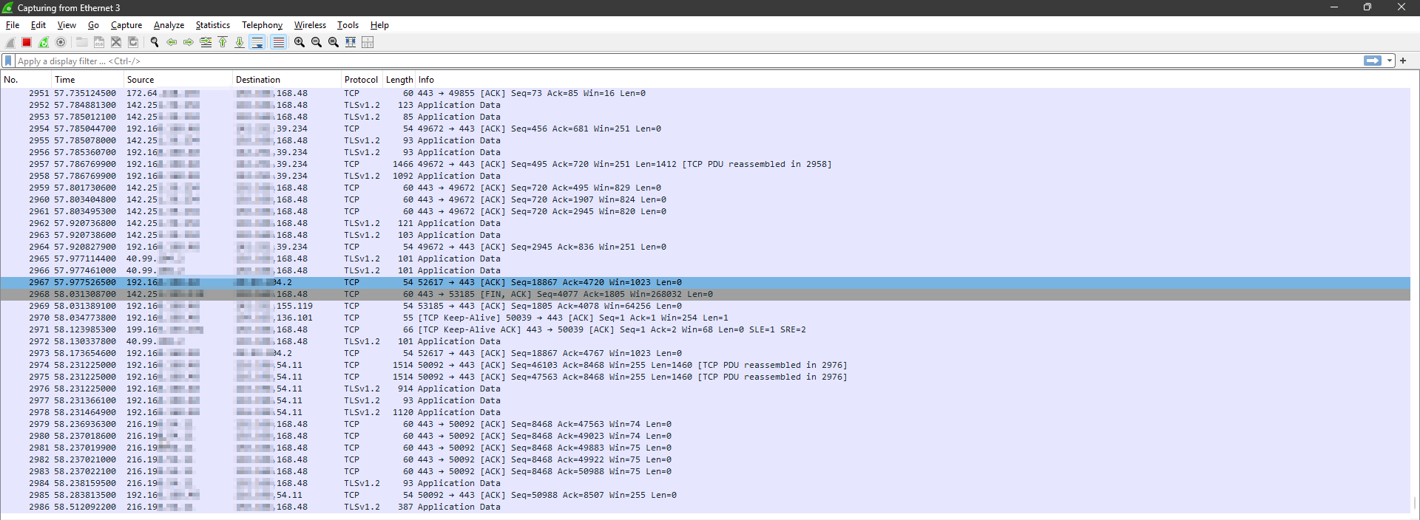Stop capturing packets with the red square
Viewport: 1420px width, 520px height.
tap(27, 42)
